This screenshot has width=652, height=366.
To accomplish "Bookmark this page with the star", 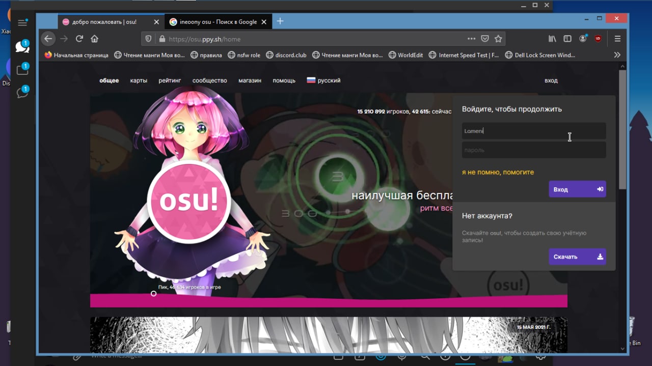I will pos(499,39).
